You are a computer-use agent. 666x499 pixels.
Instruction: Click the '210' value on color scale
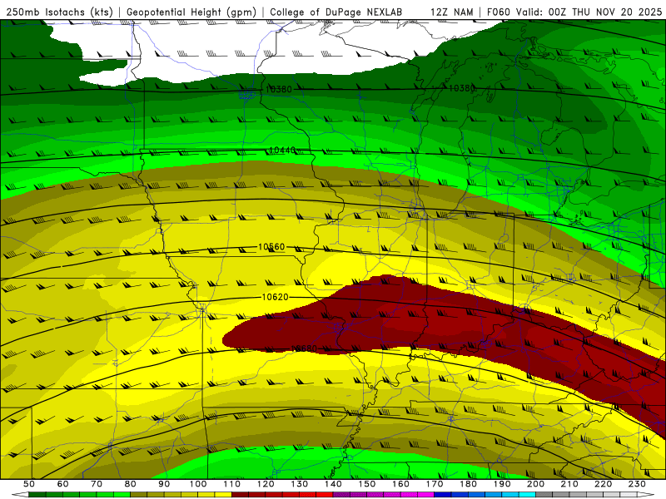[x=569, y=484]
